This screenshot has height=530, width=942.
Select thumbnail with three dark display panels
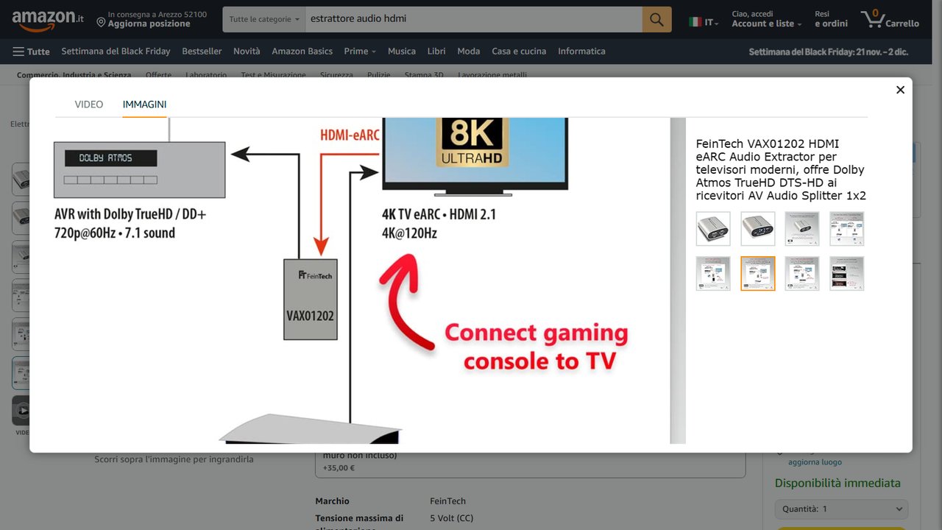[x=847, y=274]
